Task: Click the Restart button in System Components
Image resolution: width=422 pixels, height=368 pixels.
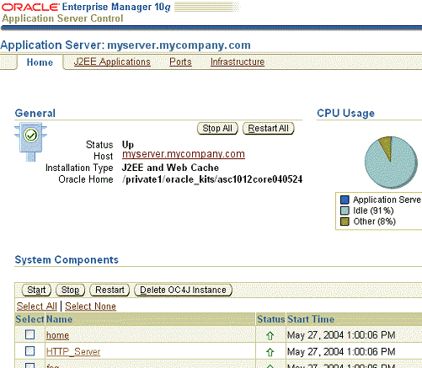Action: tap(110, 290)
